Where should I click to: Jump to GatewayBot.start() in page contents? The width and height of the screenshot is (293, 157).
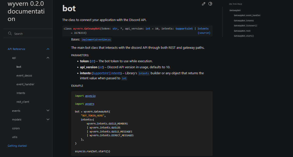pyautogui.click(x=244, y=36)
